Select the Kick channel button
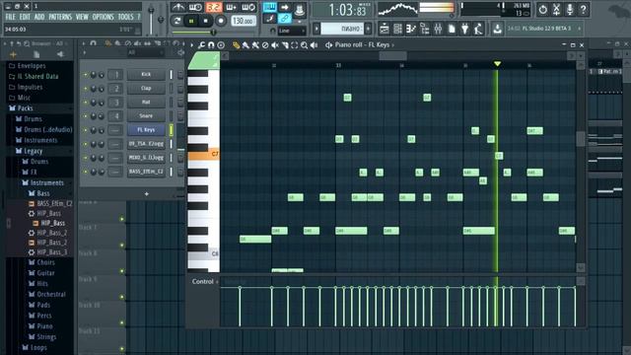The height and width of the screenshot is (355, 631). [x=146, y=75]
